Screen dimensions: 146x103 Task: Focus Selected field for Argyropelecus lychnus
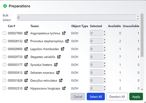[98, 33]
